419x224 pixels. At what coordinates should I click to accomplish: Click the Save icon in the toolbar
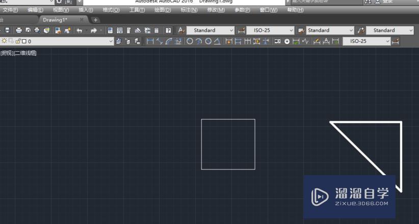(7, 30)
